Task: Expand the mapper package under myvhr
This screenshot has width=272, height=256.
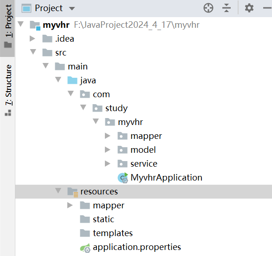Action: tap(107, 136)
